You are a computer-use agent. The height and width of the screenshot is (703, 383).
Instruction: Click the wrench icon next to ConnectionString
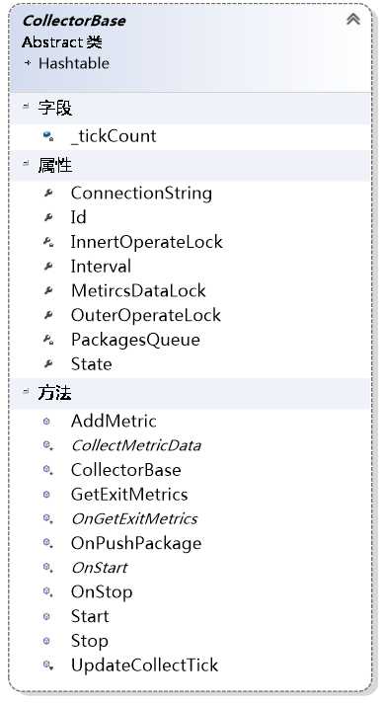[48, 194]
